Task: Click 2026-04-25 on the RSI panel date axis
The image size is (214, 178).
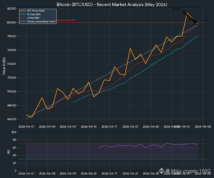Action: [151, 174]
